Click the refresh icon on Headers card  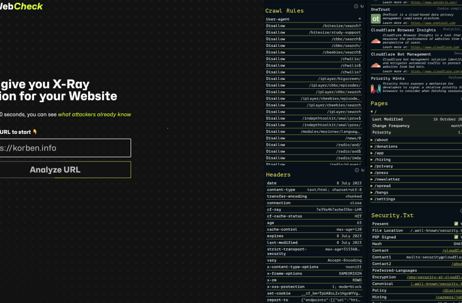click(x=363, y=170)
